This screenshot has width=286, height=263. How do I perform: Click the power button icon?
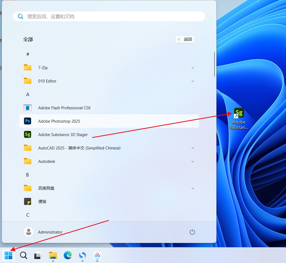[x=192, y=232]
